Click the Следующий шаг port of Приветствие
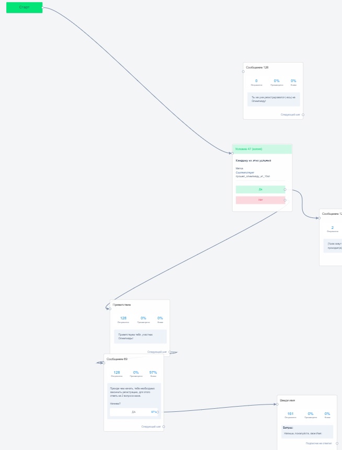342x450 pixels. (x=169, y=352)
